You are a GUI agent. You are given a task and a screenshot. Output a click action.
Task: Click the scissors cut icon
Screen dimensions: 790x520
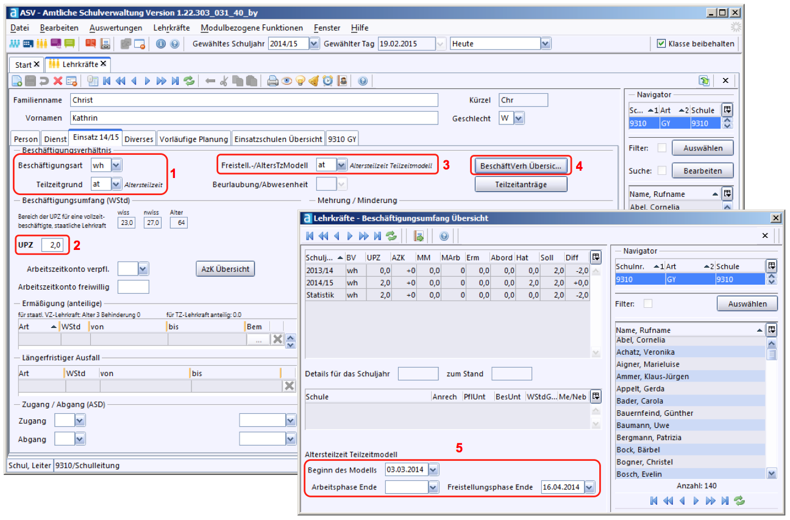[224, 81]
